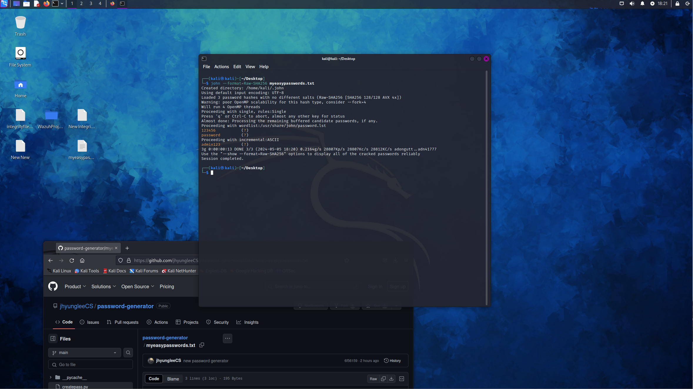This screenshot has width=693, height=389.
Task: Open the password-generator repository link
Action: coord(125,306)
